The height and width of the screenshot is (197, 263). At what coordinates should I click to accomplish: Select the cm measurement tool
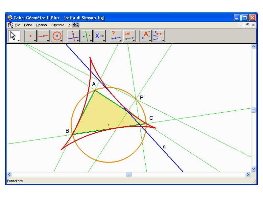click(x=129, y=36)
